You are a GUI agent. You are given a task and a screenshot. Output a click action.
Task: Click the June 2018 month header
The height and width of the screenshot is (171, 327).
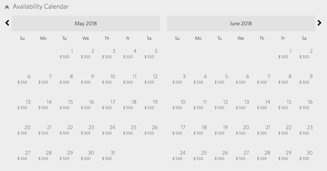coord(241,23)
